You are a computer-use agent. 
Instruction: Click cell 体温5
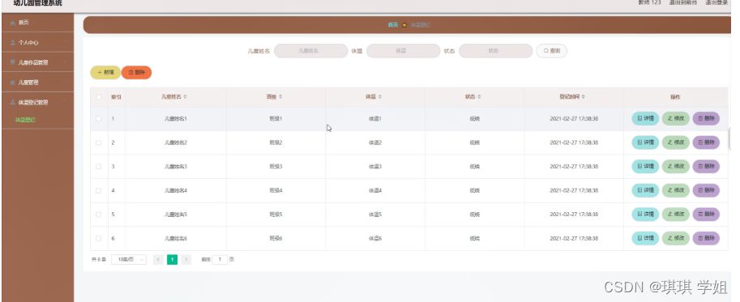coord(374,215)
